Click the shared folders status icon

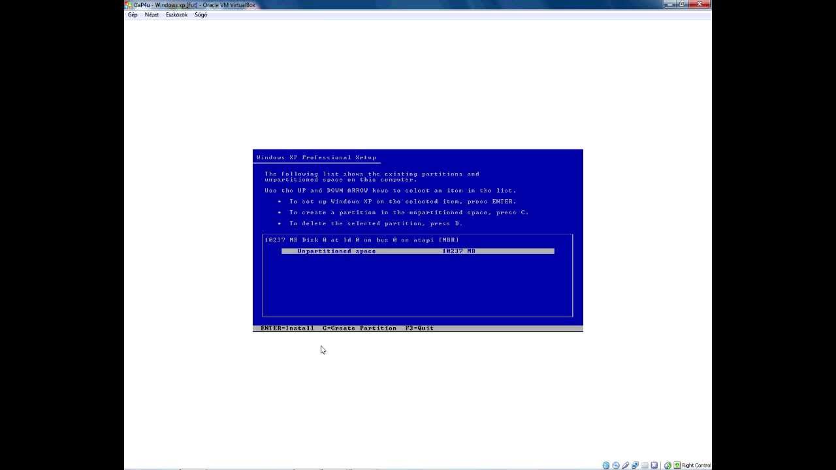(x=645, y=465)
